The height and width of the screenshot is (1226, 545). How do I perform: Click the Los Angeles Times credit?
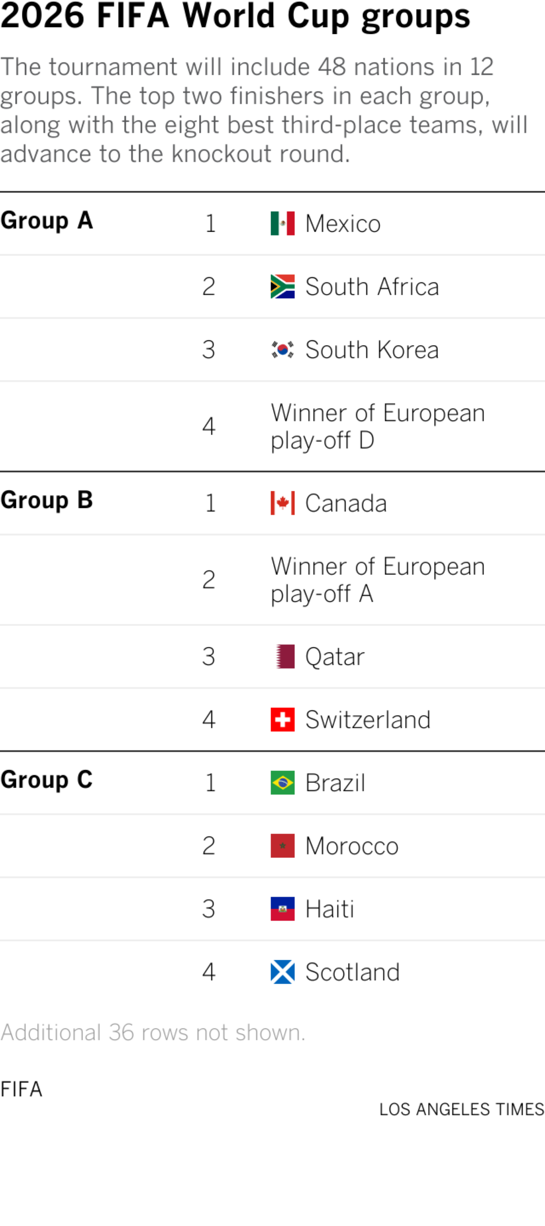coord(461,1109)
